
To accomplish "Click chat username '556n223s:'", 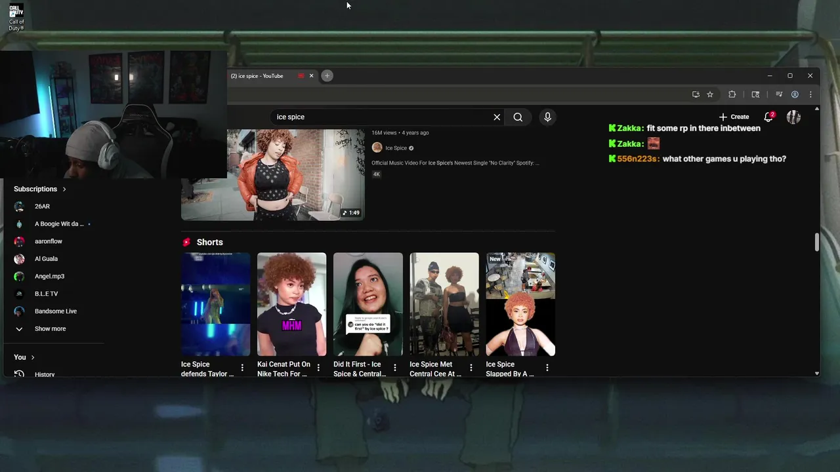I will (x=639, y=159).
